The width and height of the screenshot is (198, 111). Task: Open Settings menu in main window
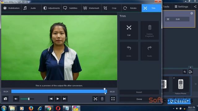pyautogui.click(x=181, y=6)
